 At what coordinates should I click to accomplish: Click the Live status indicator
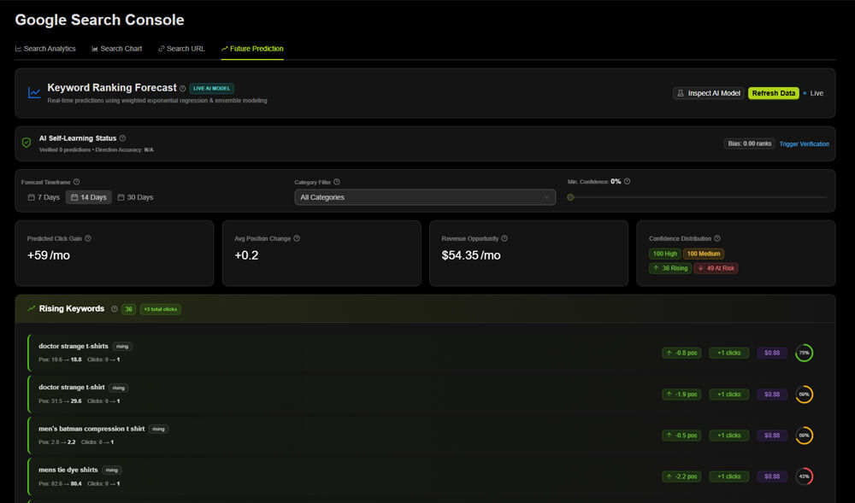point(813,93)
